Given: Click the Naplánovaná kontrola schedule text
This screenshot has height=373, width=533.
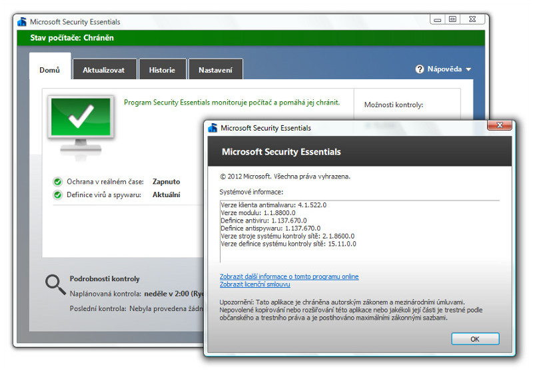Looking at the screenshot, I should 137,294.
